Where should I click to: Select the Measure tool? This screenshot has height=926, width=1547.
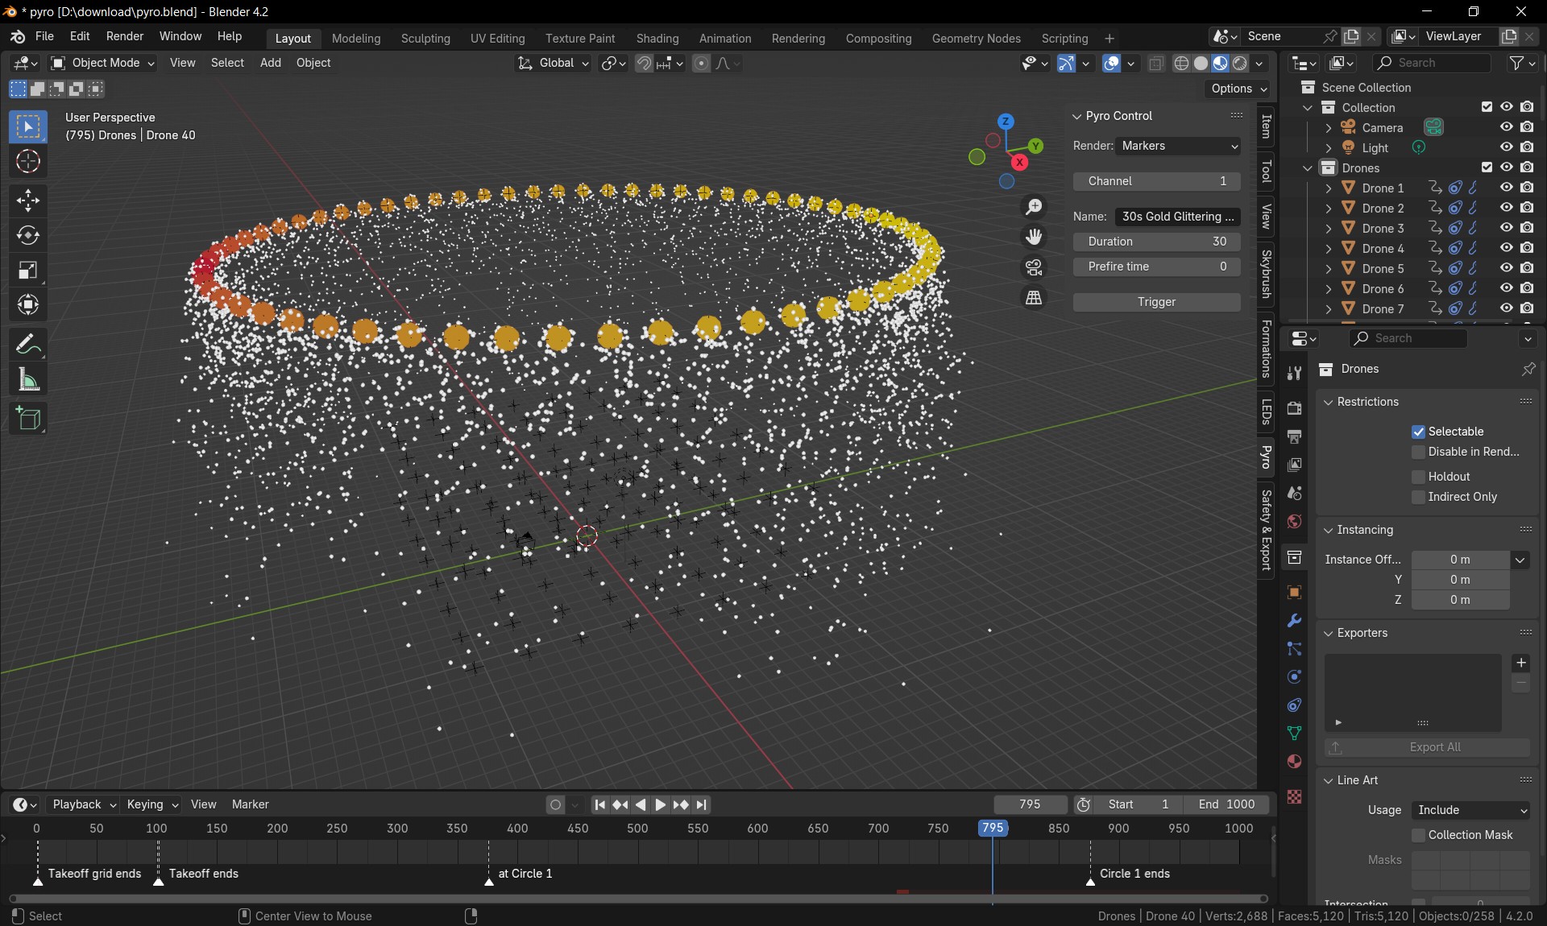click(x=28, y=379)
